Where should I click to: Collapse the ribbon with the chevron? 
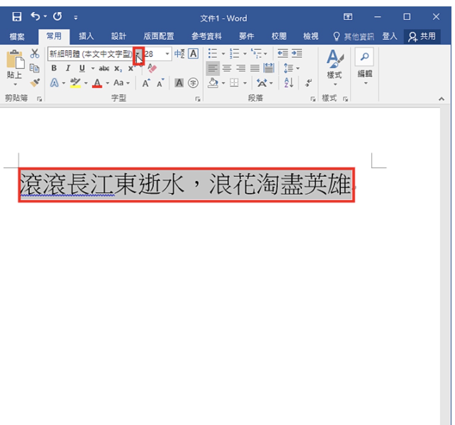click(442, 99)
